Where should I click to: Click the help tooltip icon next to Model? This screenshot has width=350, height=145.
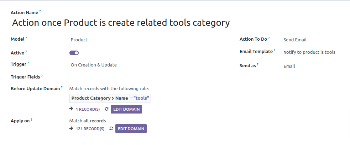tap(26, 38)
